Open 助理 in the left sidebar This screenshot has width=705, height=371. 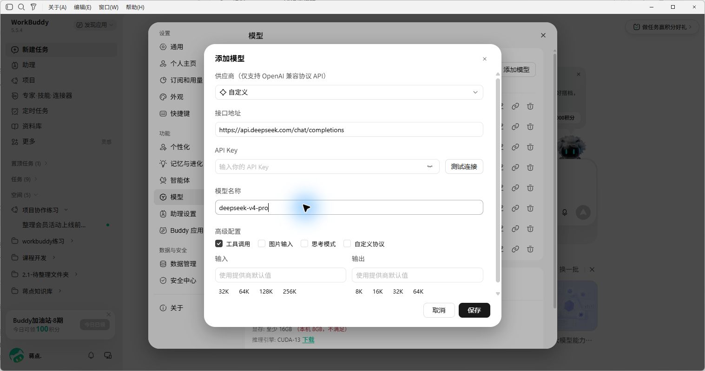tap(61, 65)
